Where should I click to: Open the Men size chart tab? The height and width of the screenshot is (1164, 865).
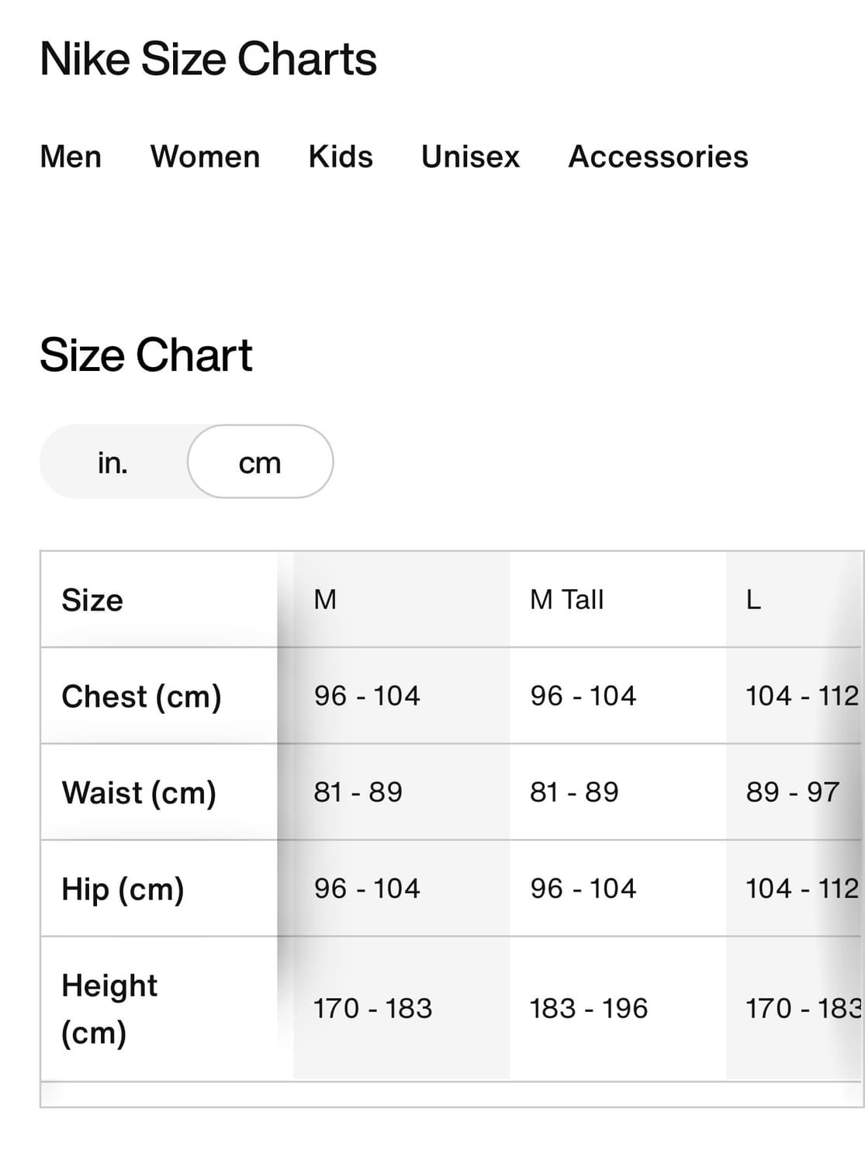point(71,157)
